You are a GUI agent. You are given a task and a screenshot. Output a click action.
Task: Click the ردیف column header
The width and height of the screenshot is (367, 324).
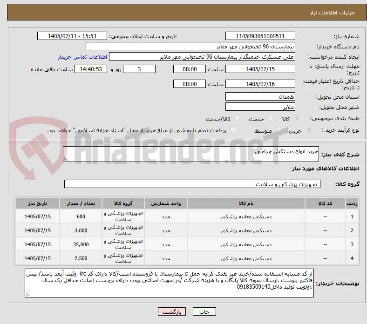click(x=352, y=203)
